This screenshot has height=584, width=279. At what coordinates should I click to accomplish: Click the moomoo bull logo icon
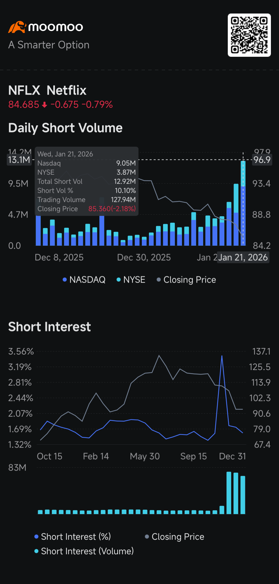tap(17, 27)
